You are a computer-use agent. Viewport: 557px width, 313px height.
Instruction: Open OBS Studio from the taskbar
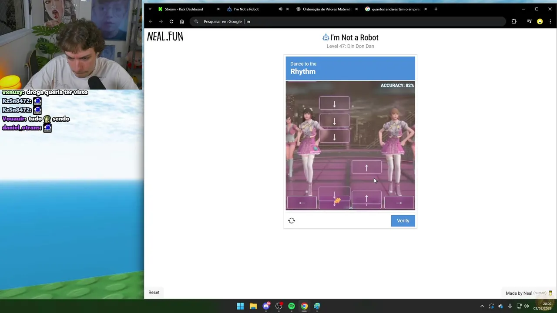tap(279, 306)
